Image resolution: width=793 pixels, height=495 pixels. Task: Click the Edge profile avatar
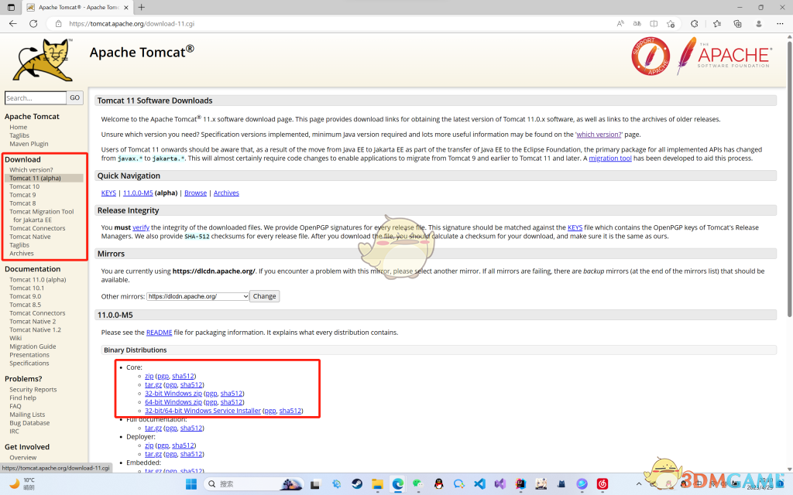(x=758, y=24)
